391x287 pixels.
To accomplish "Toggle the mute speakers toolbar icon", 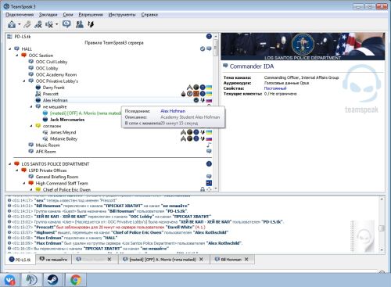I will (48, 24).
